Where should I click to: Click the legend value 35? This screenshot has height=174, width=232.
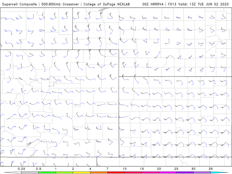pyautogui.click(x=211, y=169)
